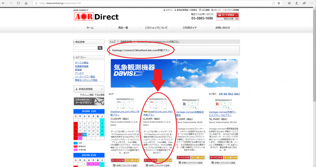Buy the 50,760円 product now

point(230,157)
